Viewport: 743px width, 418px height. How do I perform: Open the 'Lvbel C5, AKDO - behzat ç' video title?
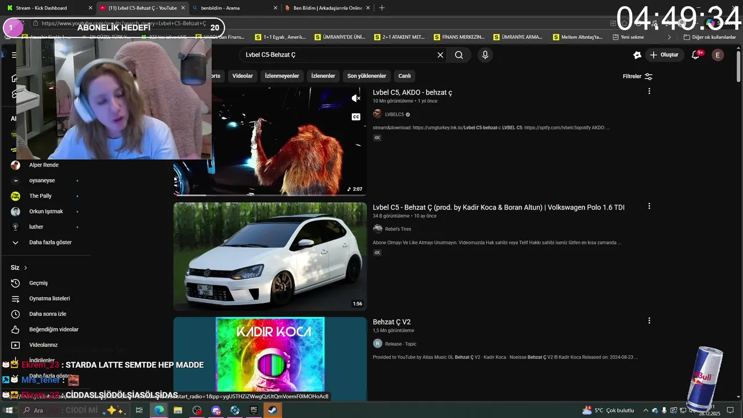[412, 92]
